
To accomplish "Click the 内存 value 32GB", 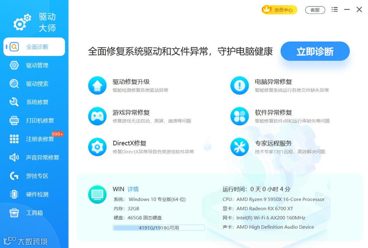I will pos(133,209).
